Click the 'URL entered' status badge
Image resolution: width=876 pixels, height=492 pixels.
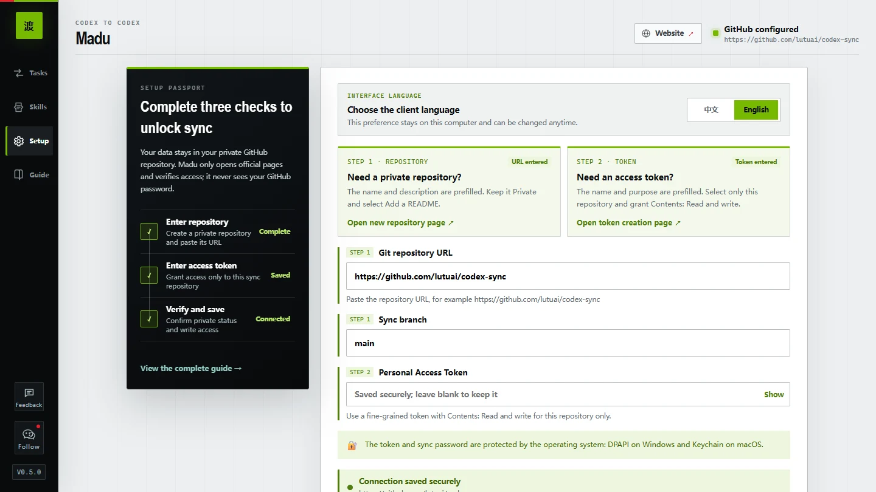click(x=529, y=162)
